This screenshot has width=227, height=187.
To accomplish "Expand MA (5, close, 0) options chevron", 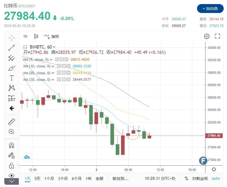I will [51, 59].
